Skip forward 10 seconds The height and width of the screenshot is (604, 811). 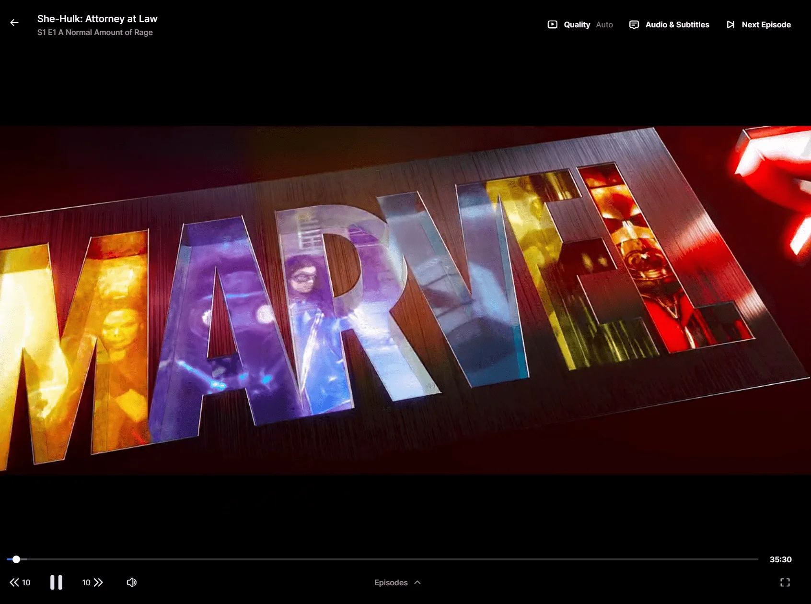click(93, 582)
